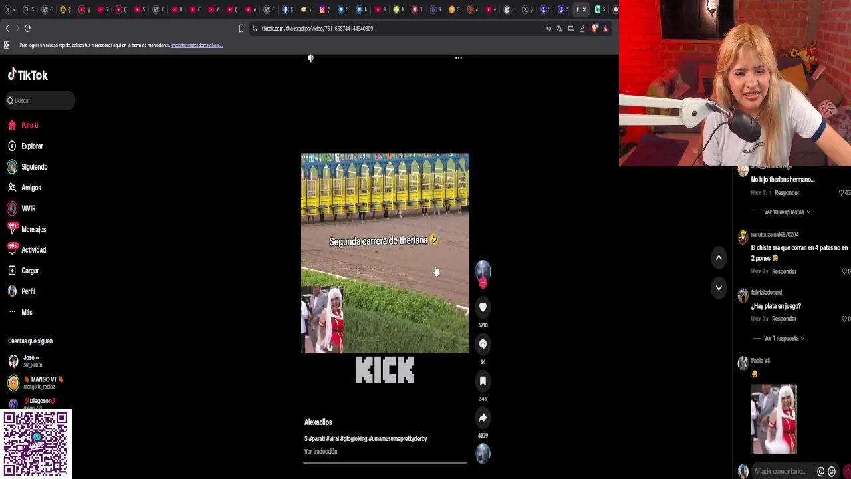Go to the previous video with up arrow

[x=719, y=258]
